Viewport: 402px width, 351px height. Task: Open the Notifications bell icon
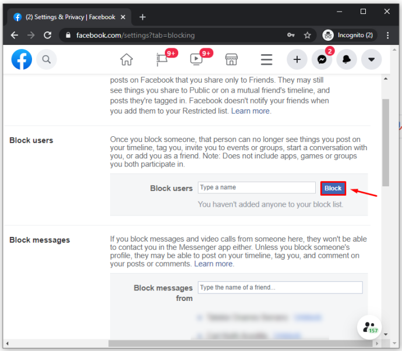point(347,59)
